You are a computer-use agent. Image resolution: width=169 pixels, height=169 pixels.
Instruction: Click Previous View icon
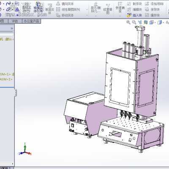click(x=140, y=22)
